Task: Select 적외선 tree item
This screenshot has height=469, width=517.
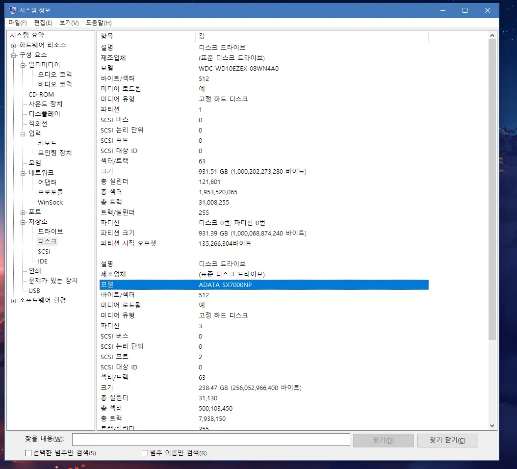Action: [x=38, y=123]
